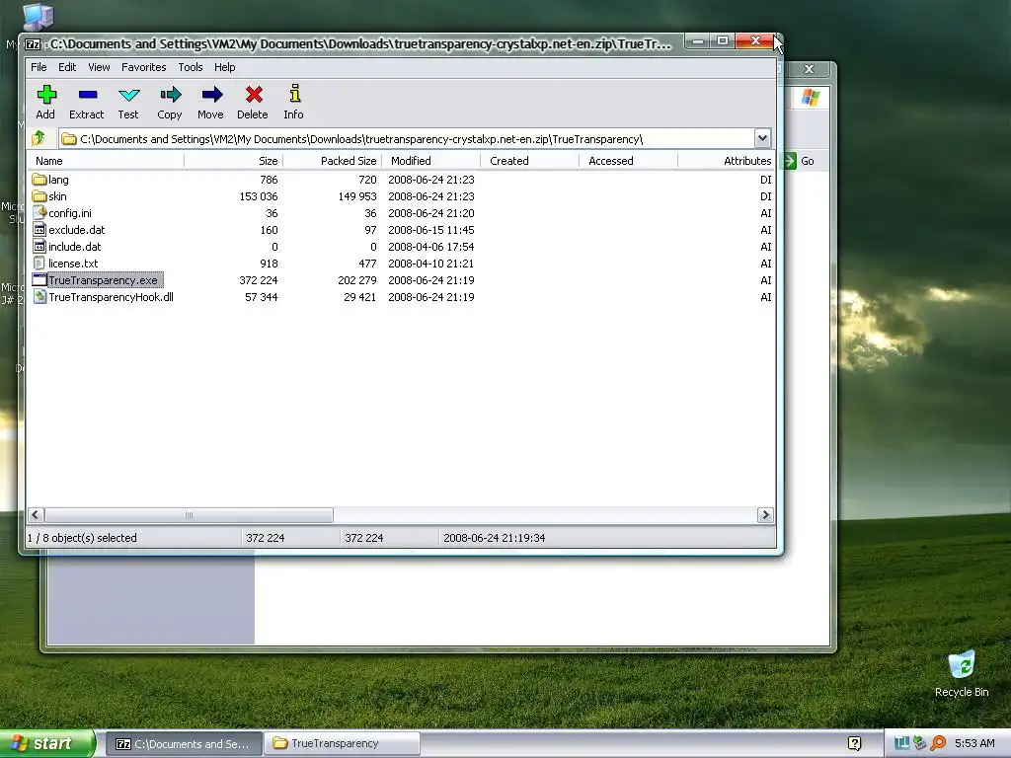Click status bar date 2008-06-24 21:19:34
The height and width of the screenshot is (758, 1011).
(x=494, y=538)
